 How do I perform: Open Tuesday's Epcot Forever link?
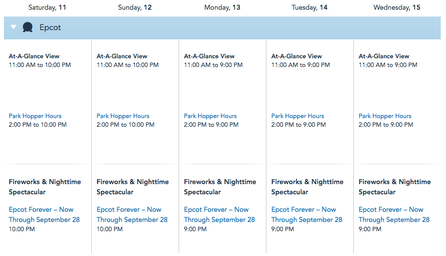click(306, 215)
